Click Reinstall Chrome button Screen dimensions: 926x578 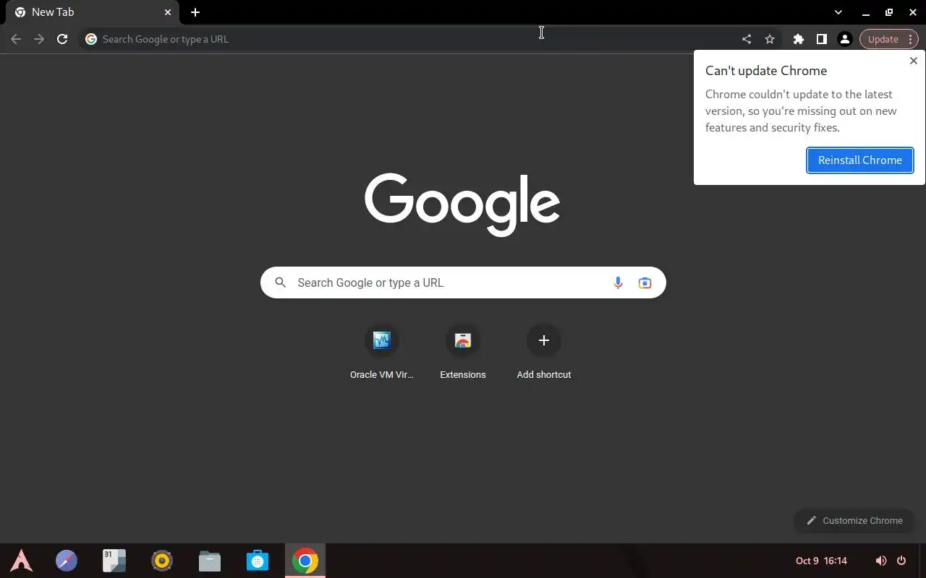click(x=860, y=160)
